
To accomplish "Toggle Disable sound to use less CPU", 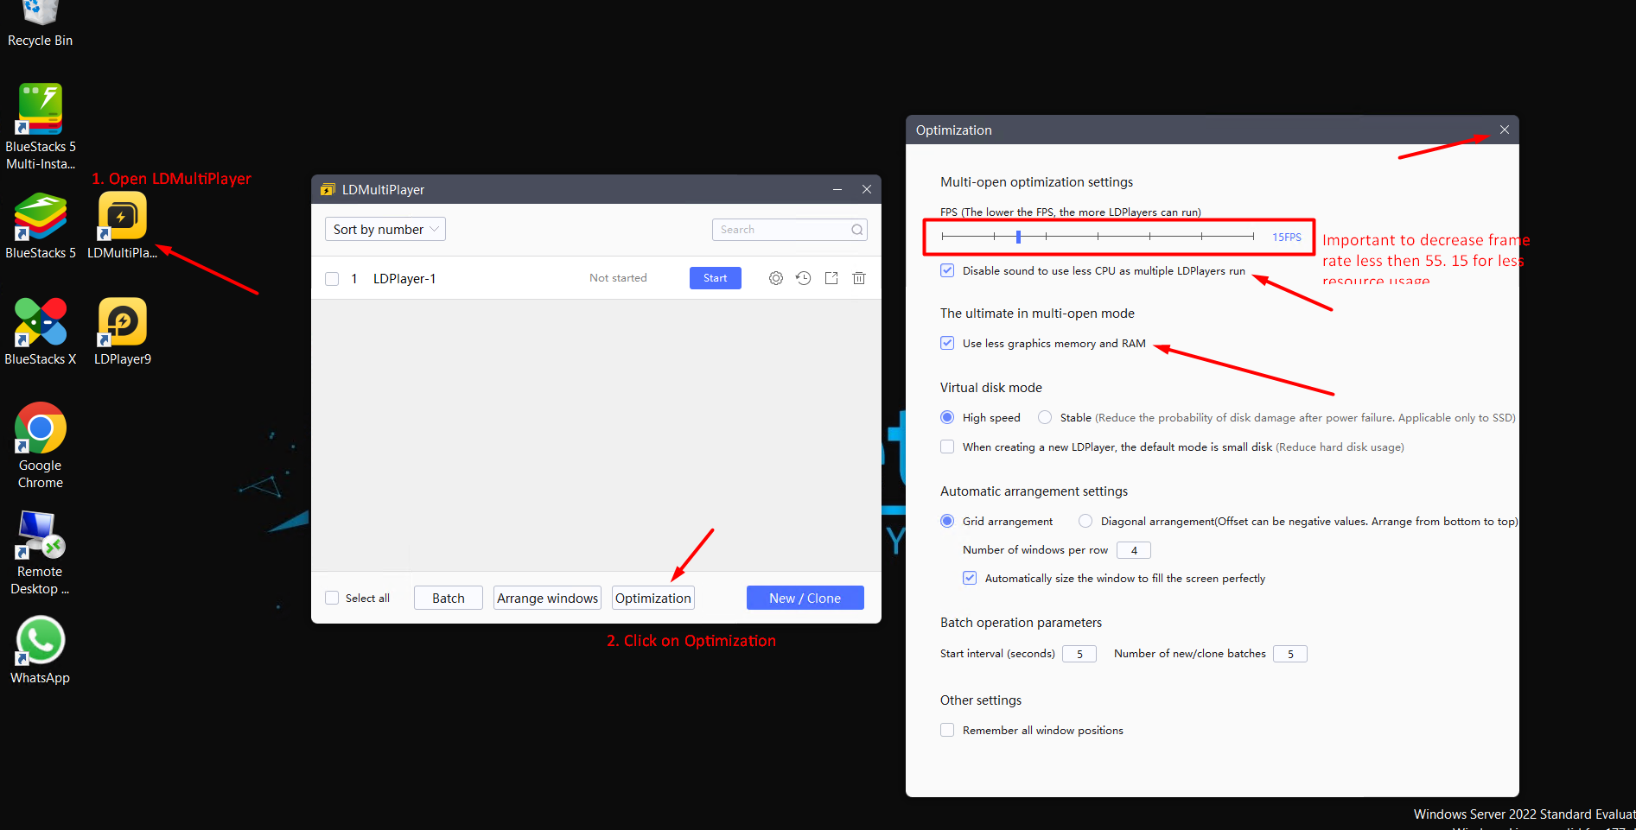I will click(x=947, y=270).
